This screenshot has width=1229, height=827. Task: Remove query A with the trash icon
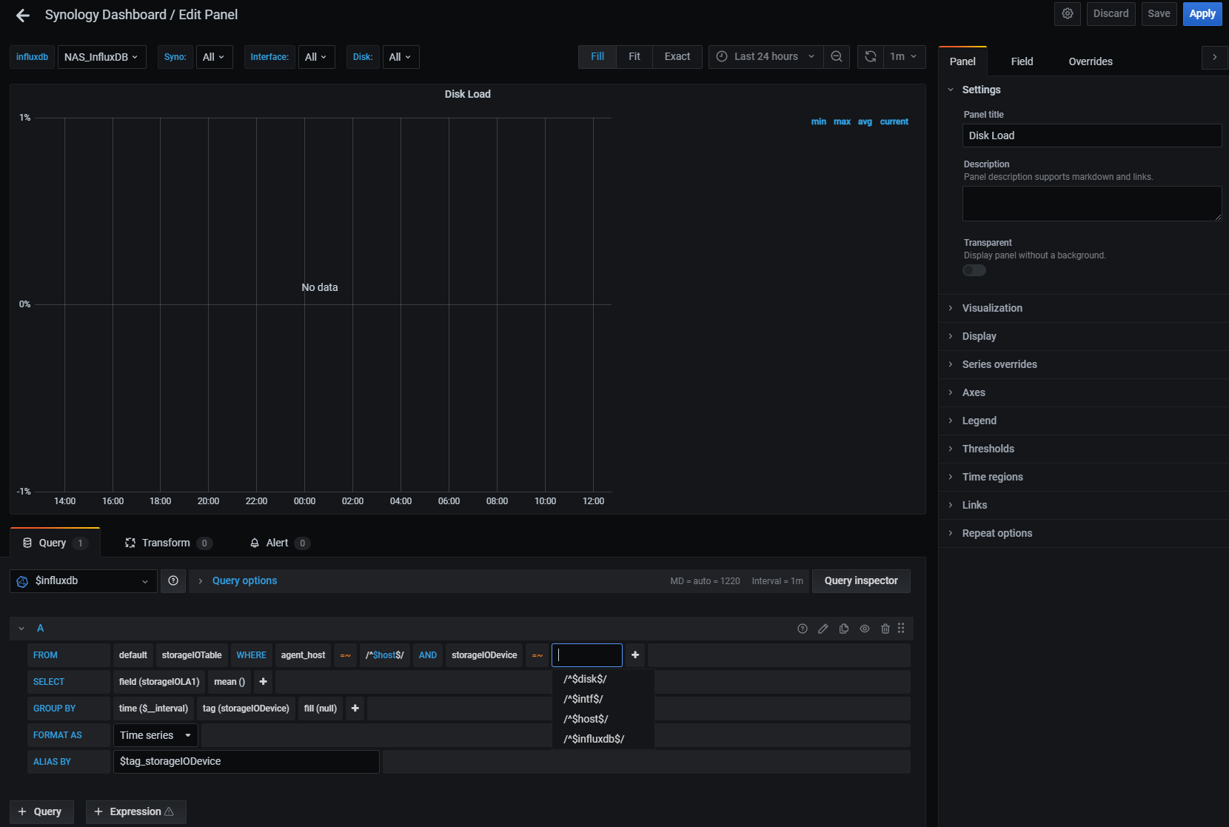(885, 629)
